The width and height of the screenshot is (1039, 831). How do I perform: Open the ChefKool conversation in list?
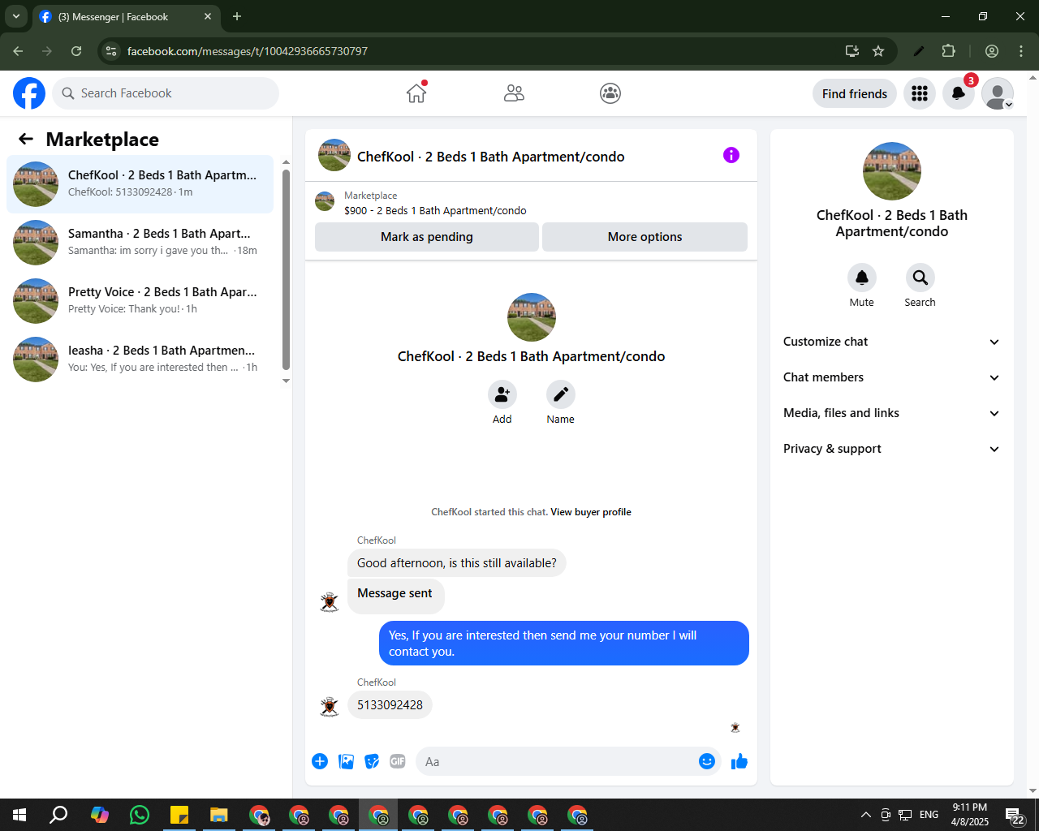(140, 184)
